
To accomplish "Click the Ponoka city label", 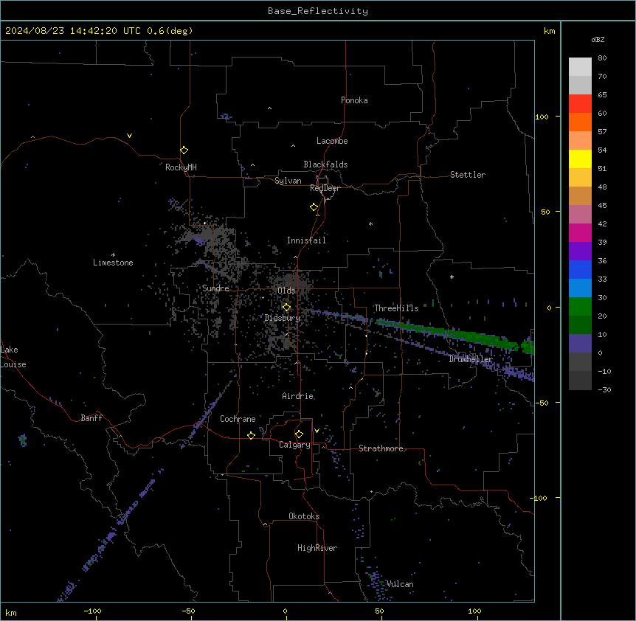I will [x=354, y=100].
